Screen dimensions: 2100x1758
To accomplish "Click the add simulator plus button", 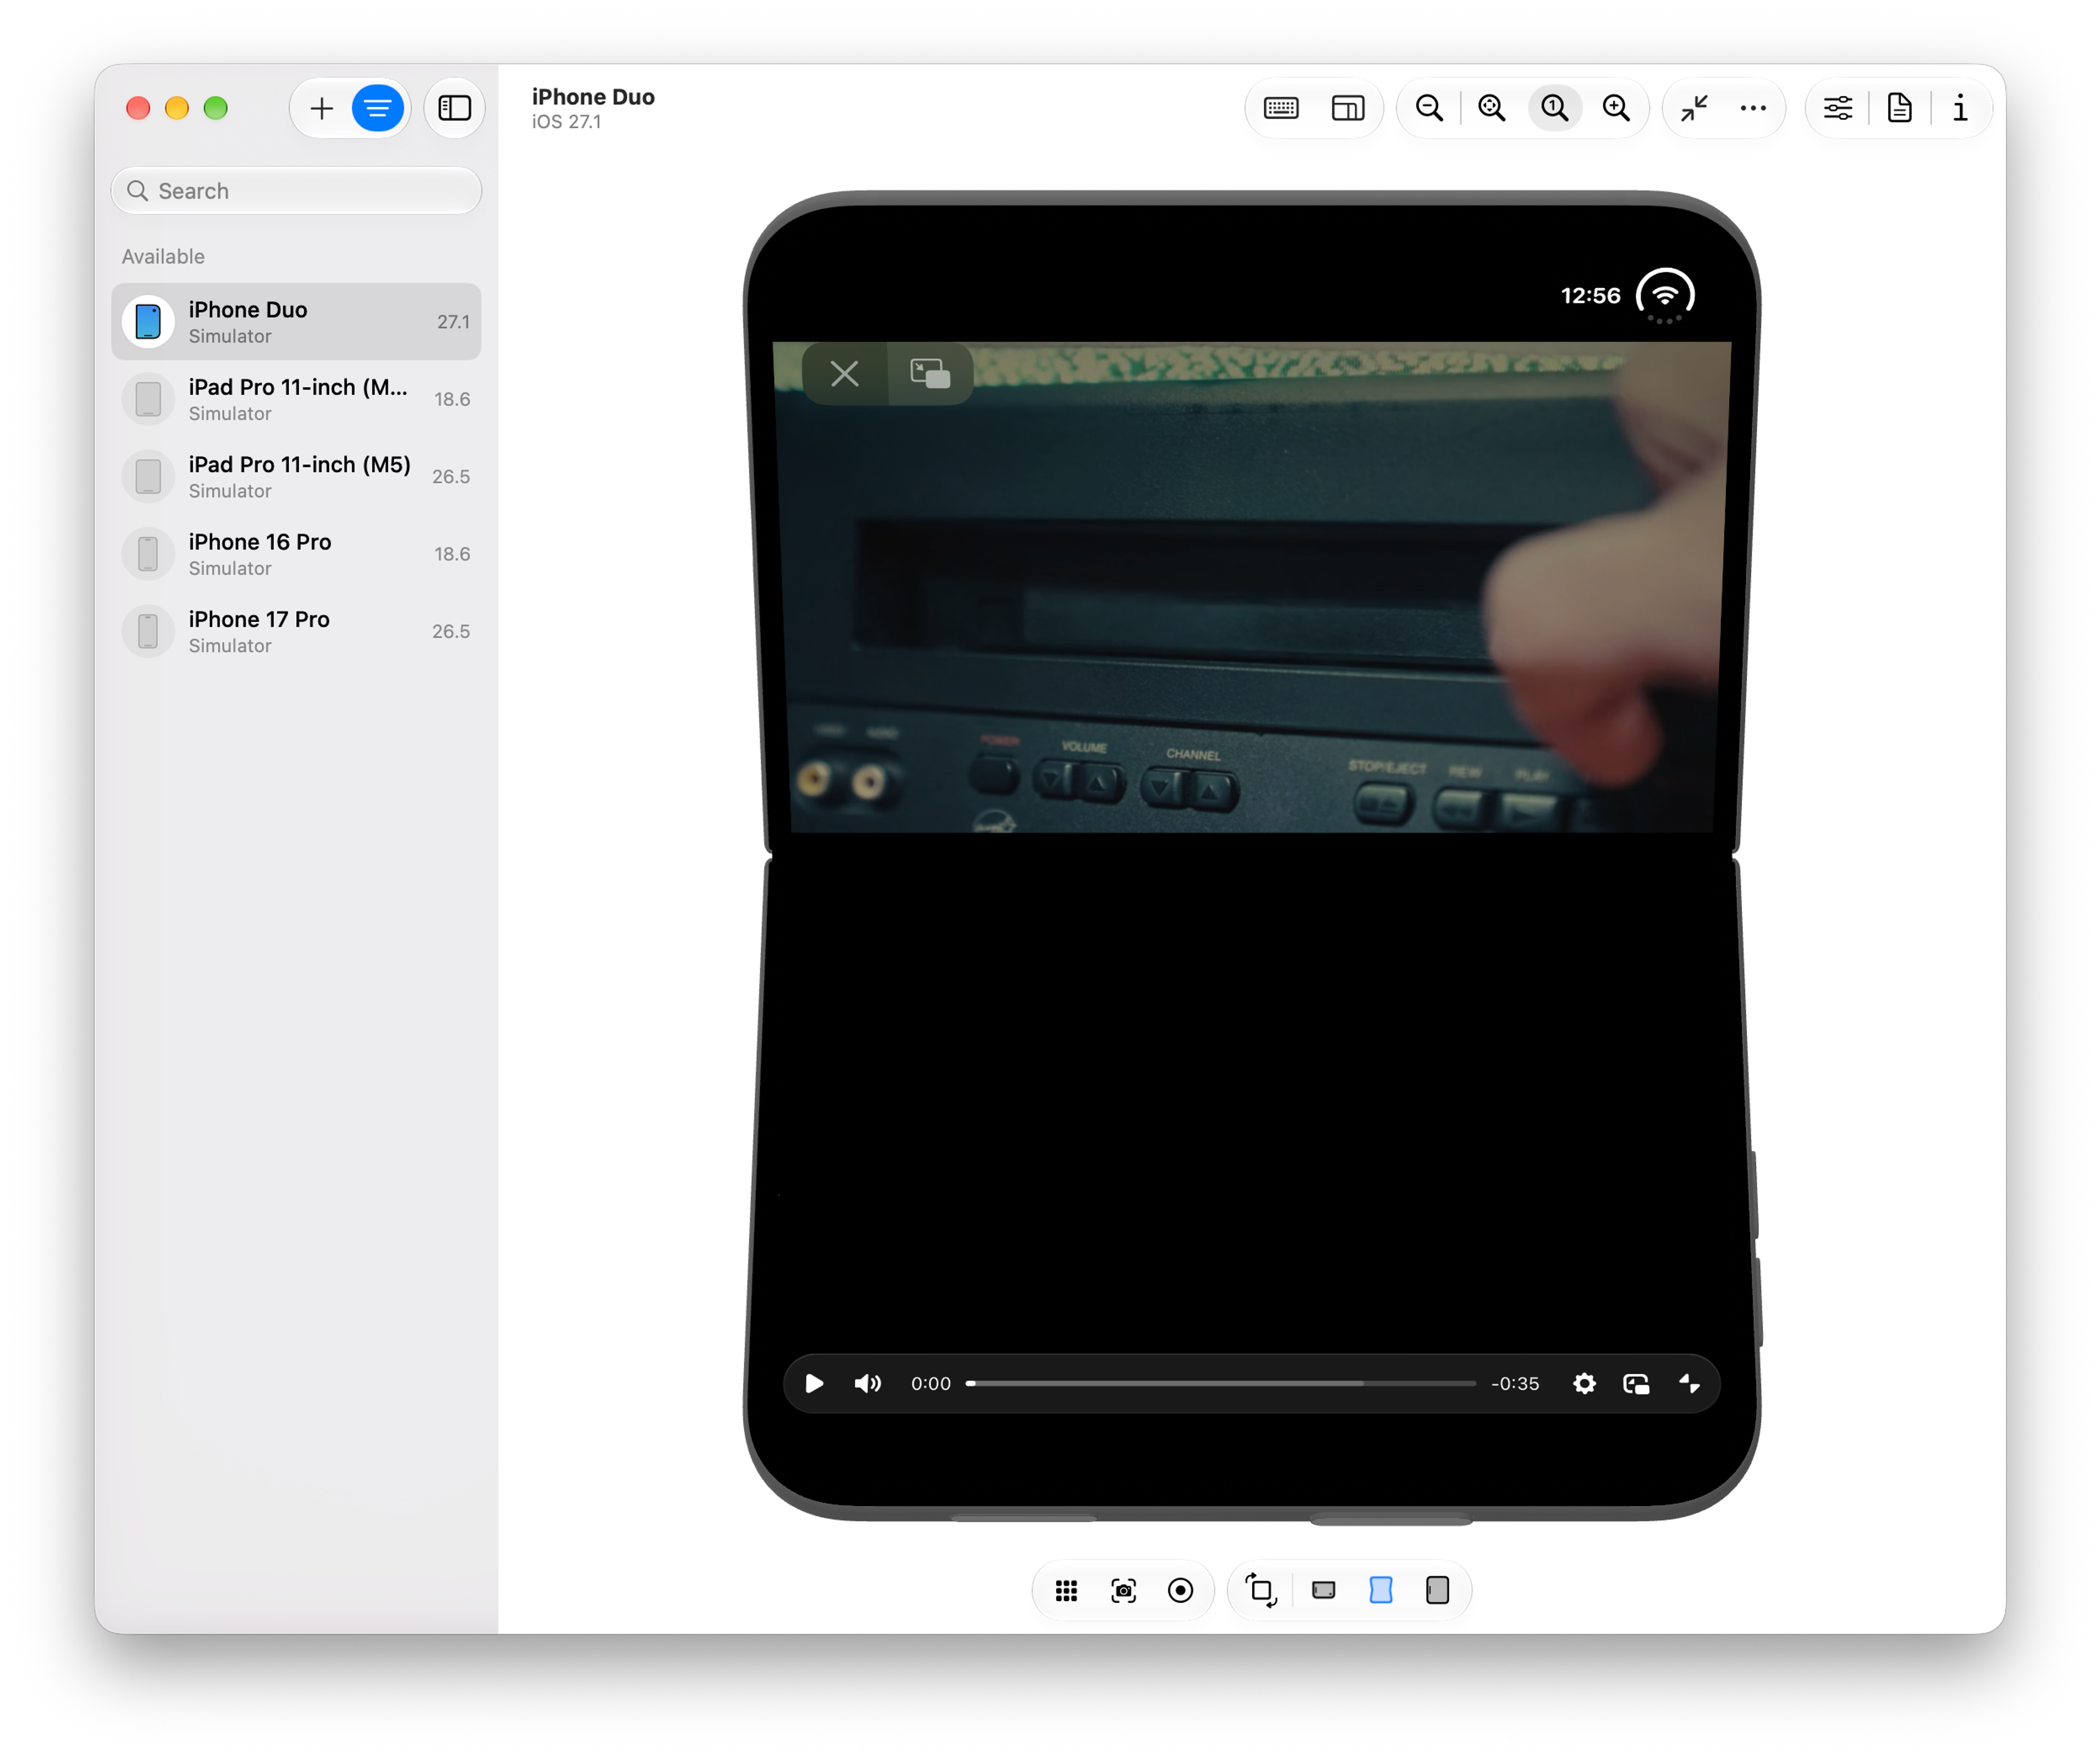I will (321, 108).
